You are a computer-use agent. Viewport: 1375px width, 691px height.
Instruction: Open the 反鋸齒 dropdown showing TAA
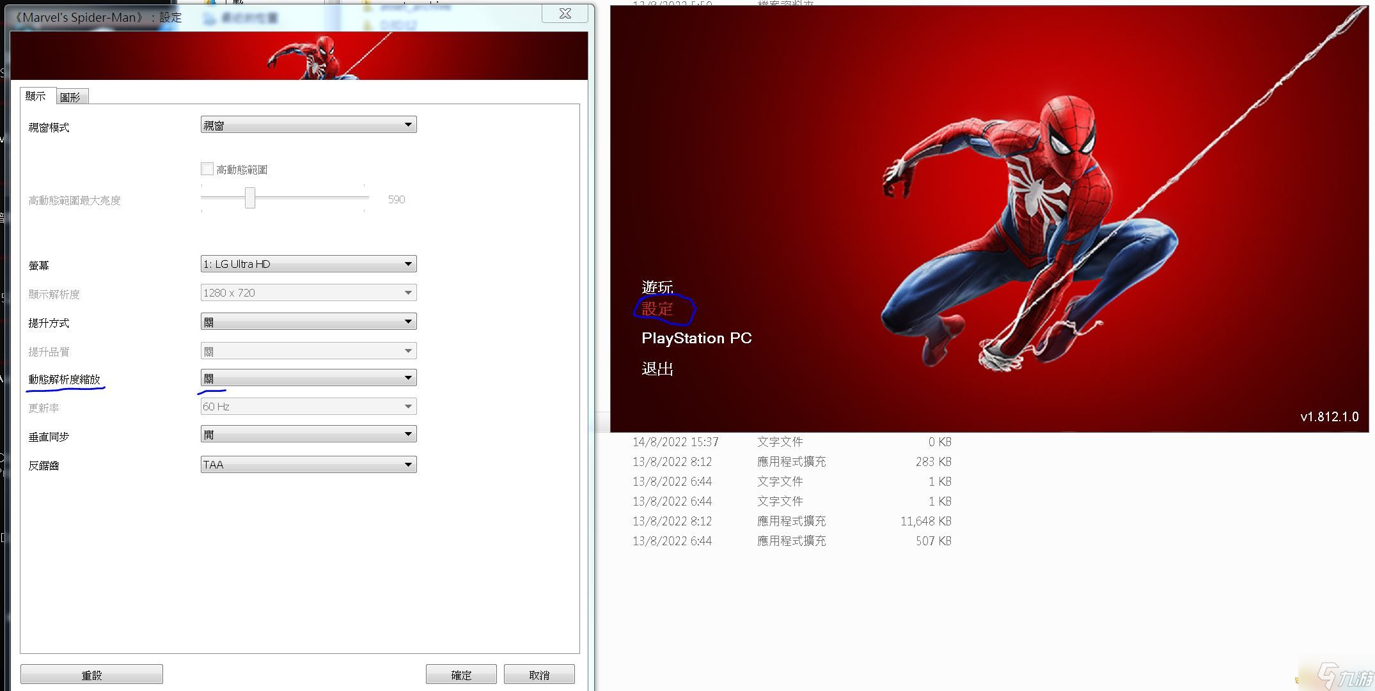click(308, 465)
